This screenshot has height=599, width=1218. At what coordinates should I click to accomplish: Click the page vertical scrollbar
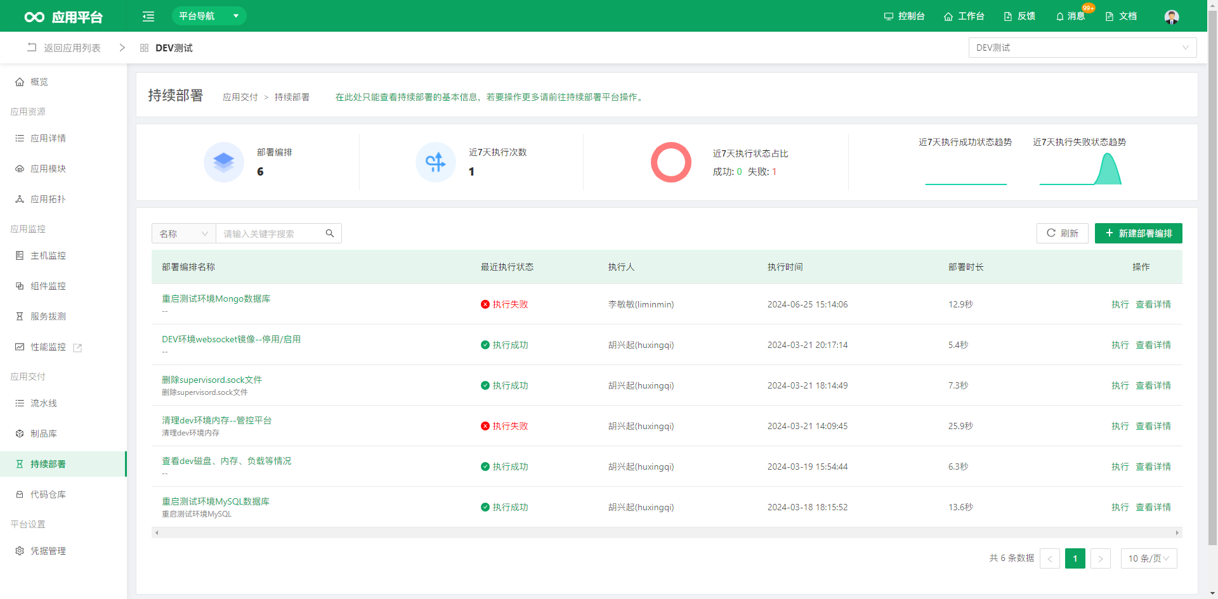coord(1213,279)
